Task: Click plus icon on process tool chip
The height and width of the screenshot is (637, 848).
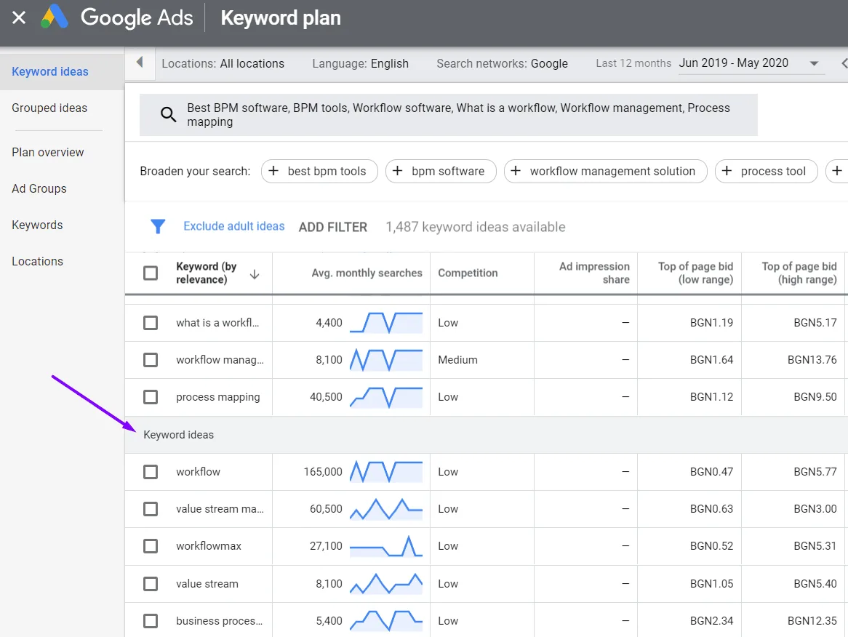Action: click(x=727, y=171)
